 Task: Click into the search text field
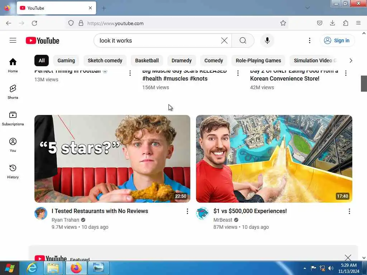click(159, 40)
